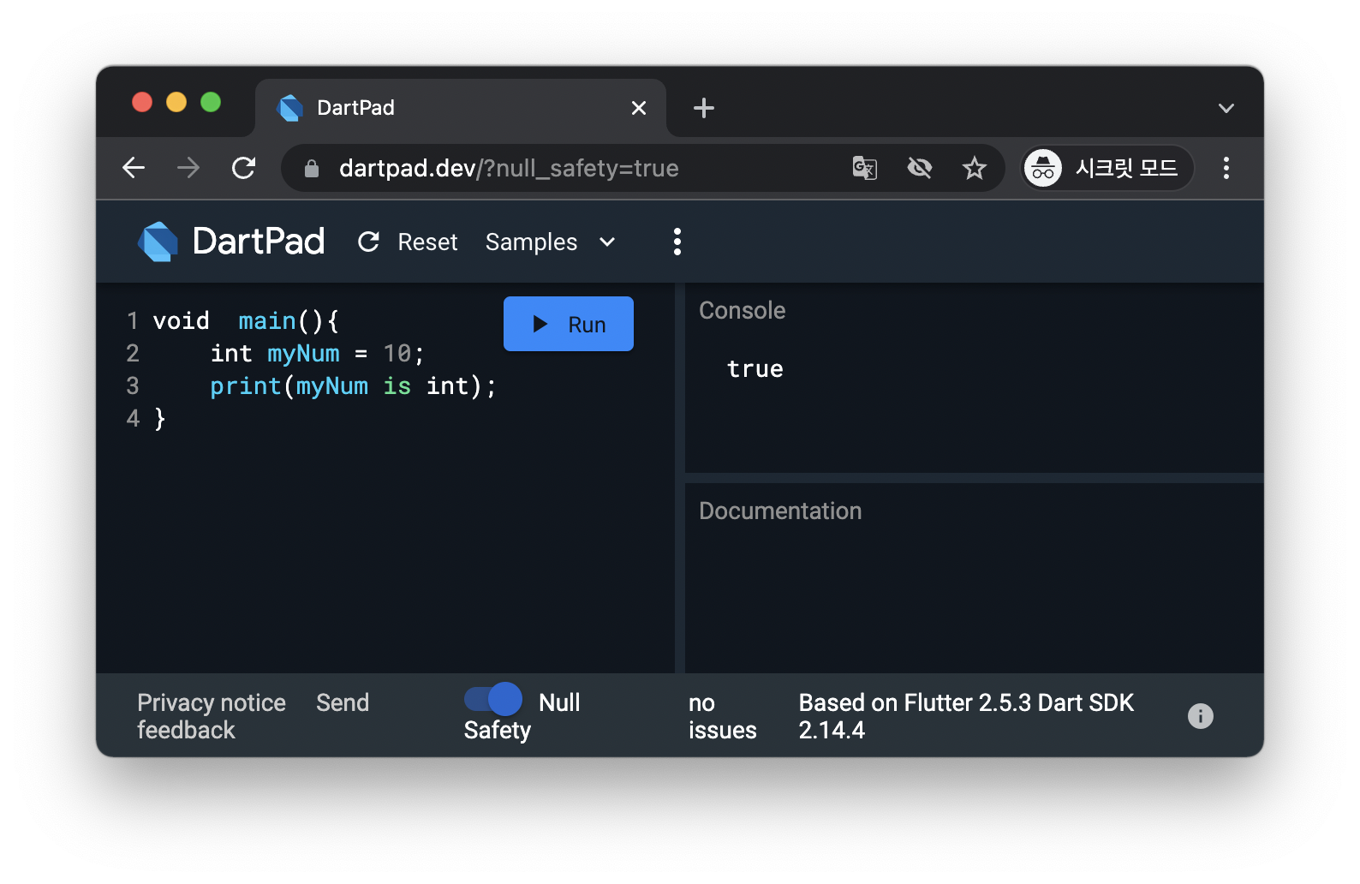
Task: Click the DartPad logo icon in header
Action: point(158,242)
